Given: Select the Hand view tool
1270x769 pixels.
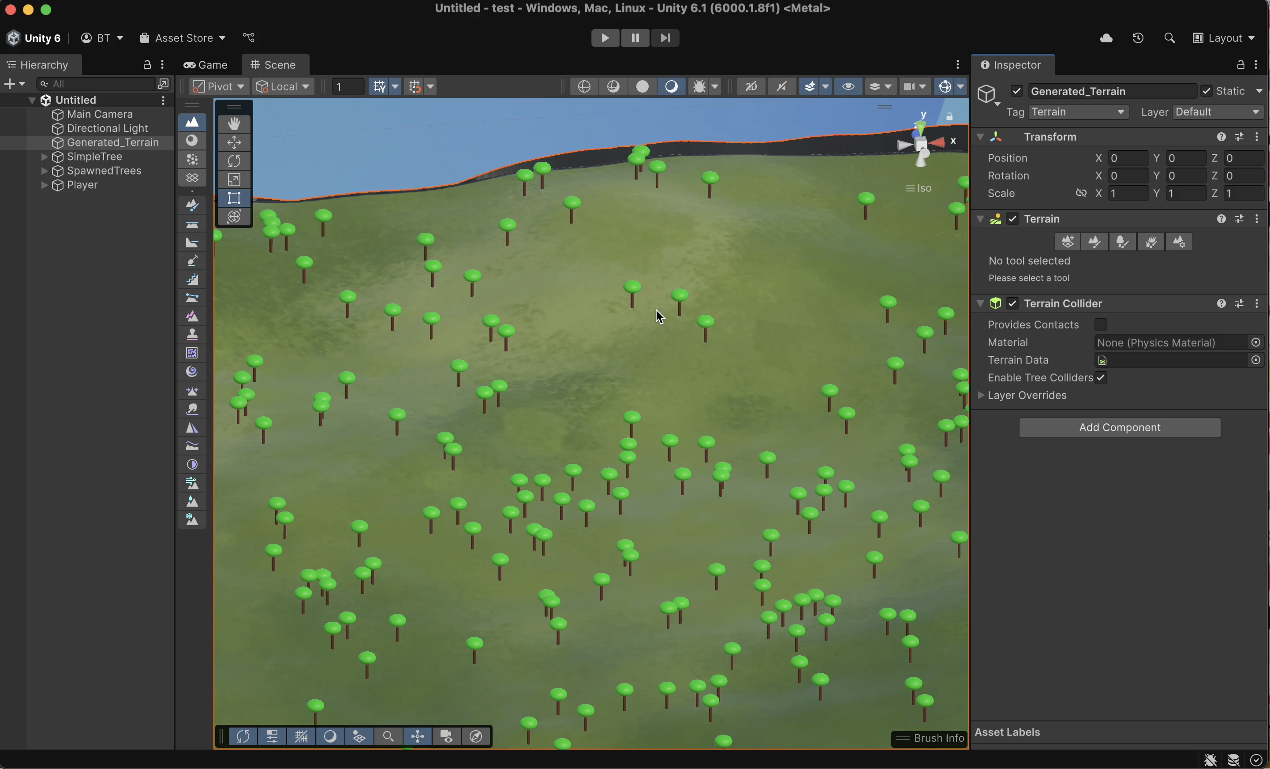Looking at the screenshot, I should point(235,124).
